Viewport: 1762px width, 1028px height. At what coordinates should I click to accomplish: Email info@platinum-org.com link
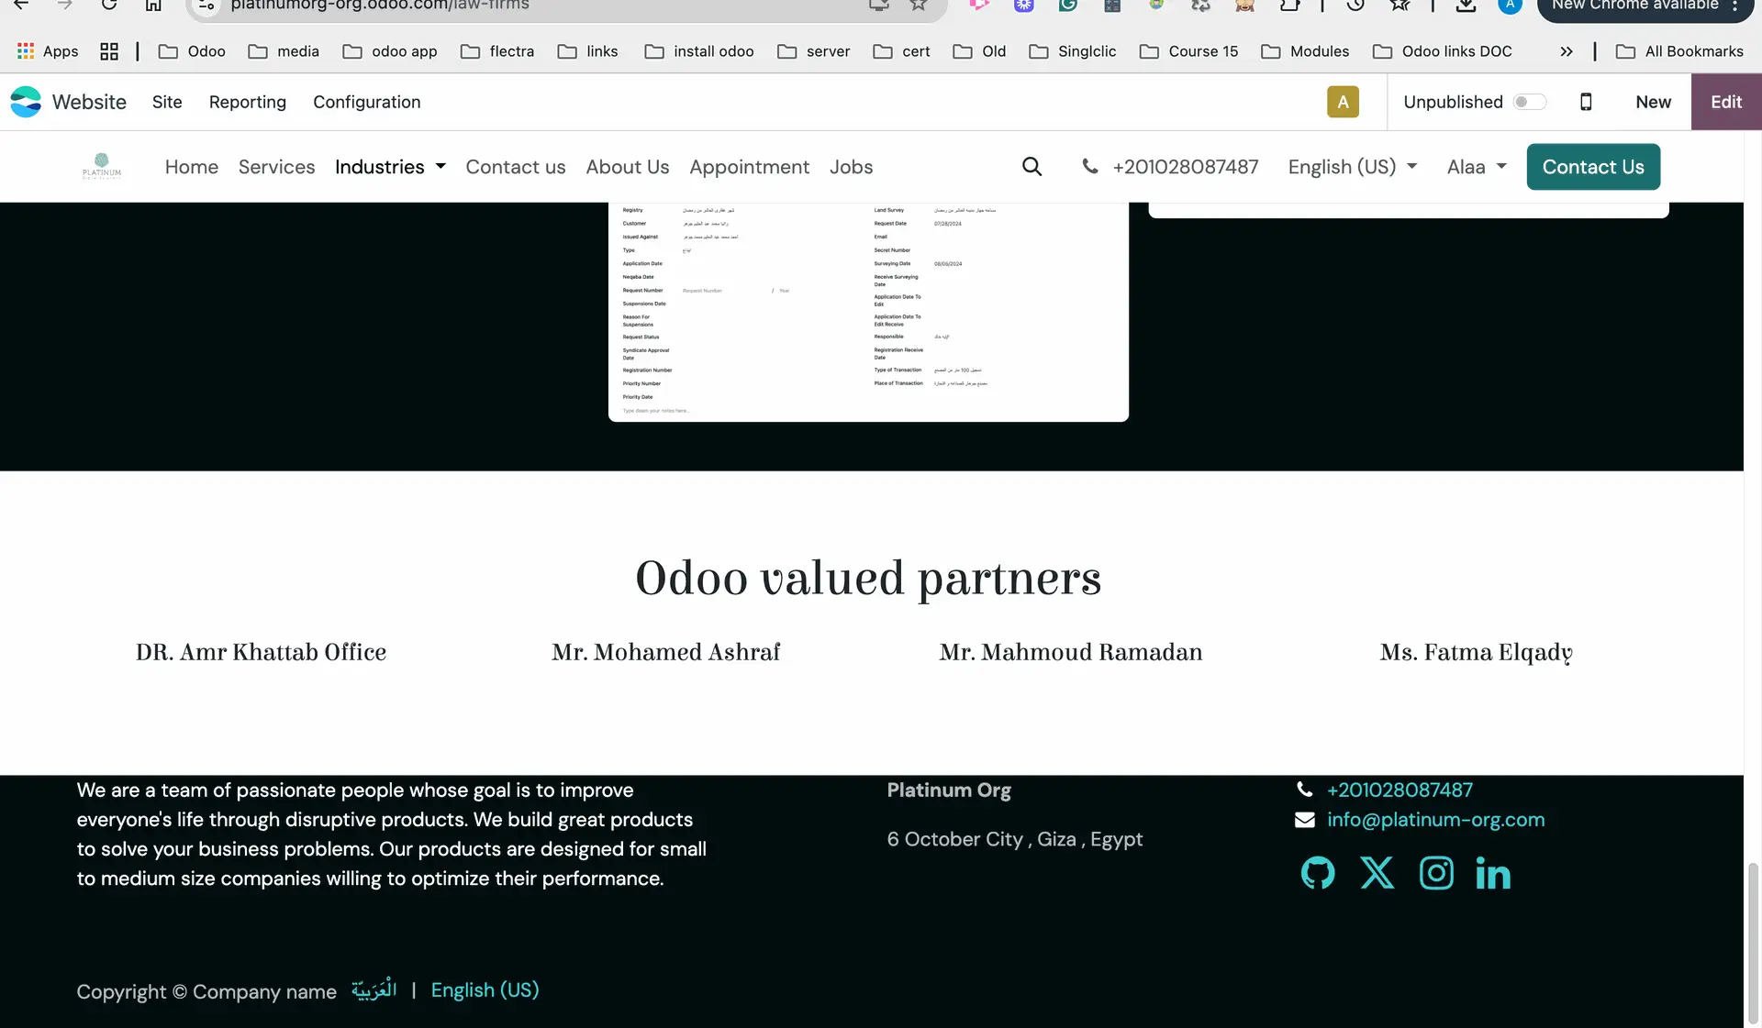pyautogui.click(x=1435, y=820)
